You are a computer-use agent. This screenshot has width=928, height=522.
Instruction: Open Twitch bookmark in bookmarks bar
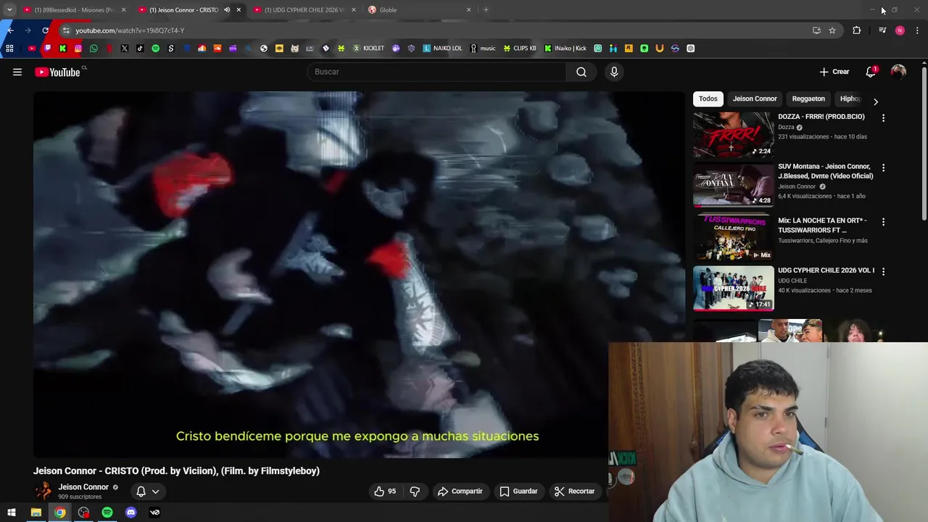(47, 49)
